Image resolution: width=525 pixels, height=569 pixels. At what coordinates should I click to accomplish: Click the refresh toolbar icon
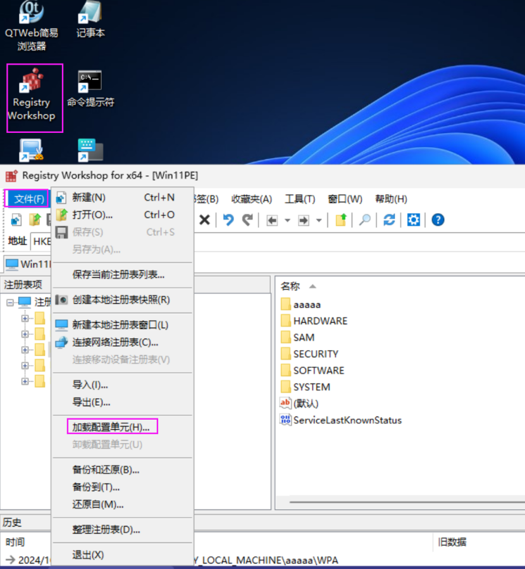pyautogui.click(x=389, y=220)
